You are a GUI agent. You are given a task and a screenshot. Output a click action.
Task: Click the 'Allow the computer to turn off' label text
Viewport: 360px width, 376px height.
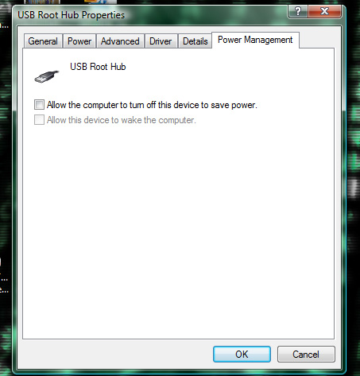click(152, 105)
